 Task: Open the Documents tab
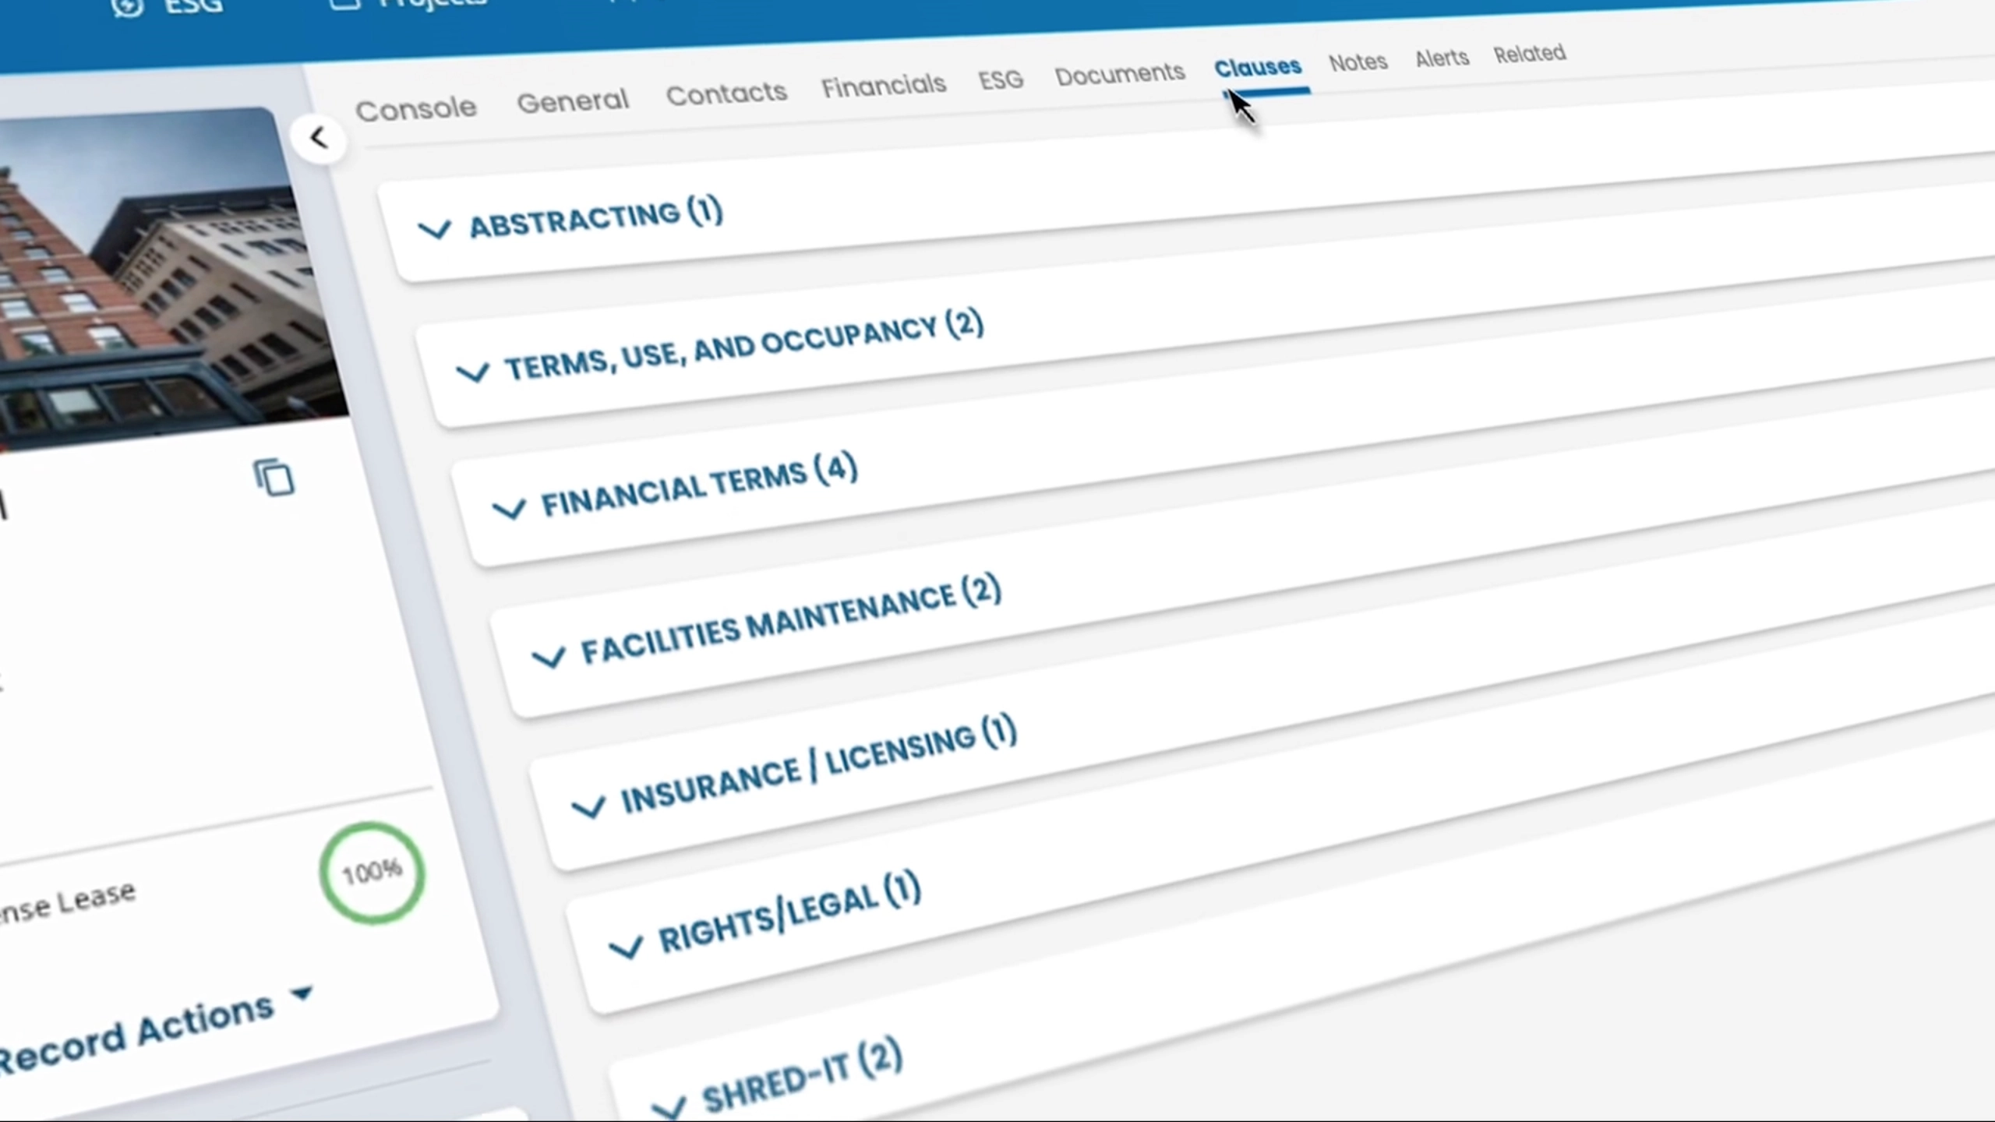pyautogui.click(x=1120, y=74)
